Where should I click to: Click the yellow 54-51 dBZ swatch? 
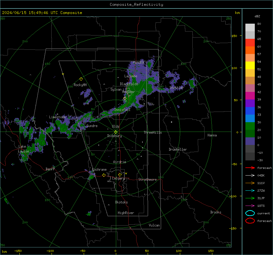point(250,65)
